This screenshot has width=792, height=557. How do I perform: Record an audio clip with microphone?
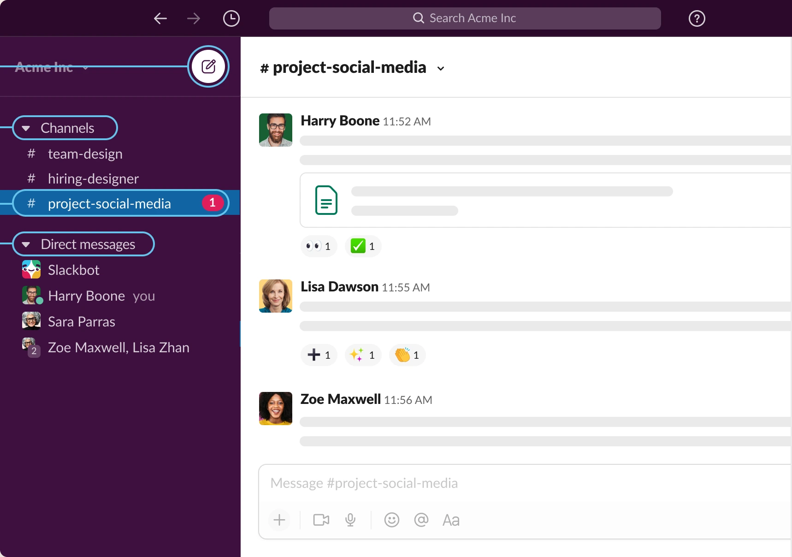point(350,520)
